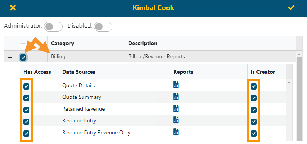Collapse the Billing category row
Viewport: 307px width, 144px height.
pos(10,57)
